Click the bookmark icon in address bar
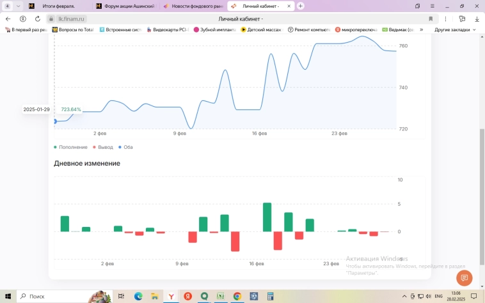485x303 pixels. (x=431, y=19)
